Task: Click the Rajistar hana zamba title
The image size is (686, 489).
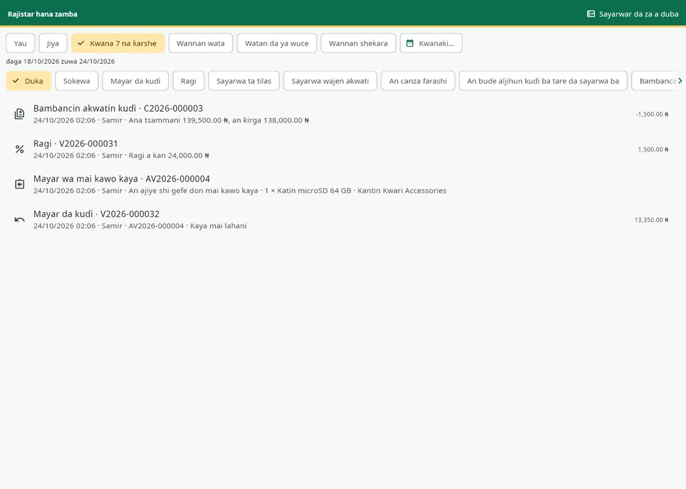Action: tap(43, 14)
